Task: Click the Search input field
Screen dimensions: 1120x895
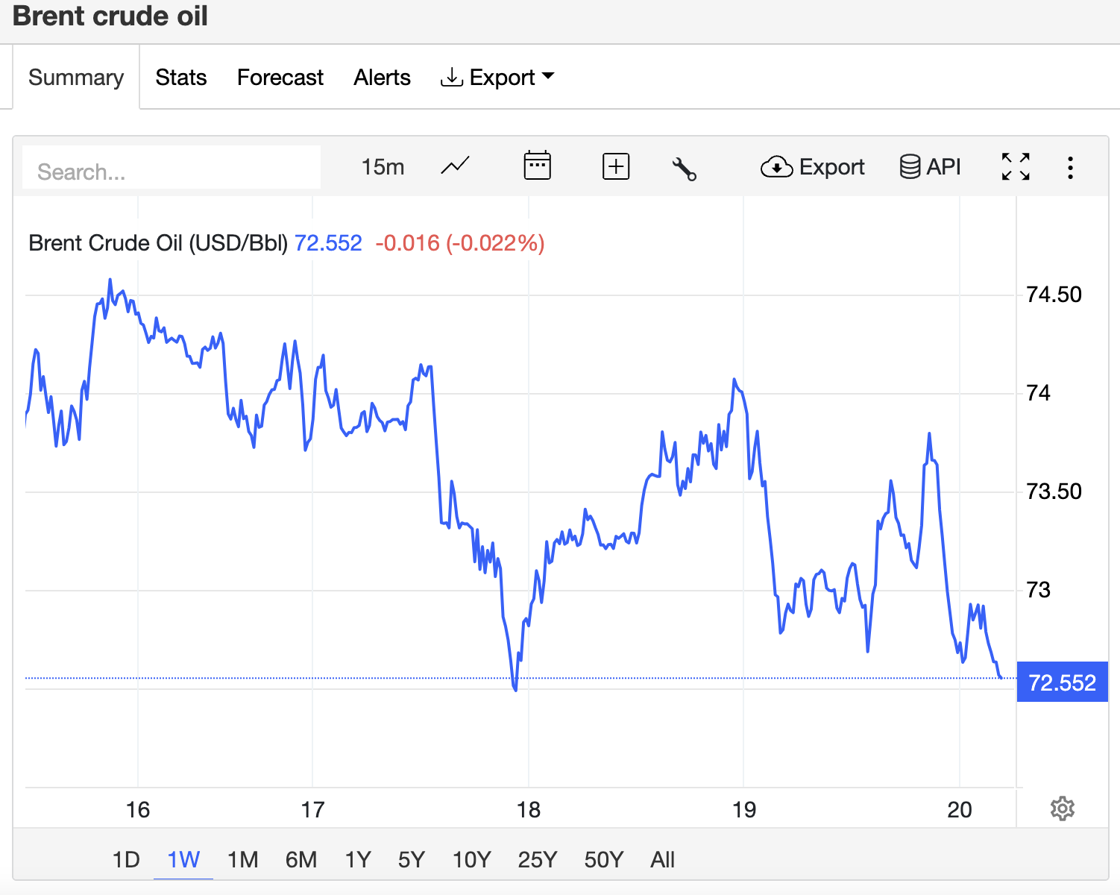Action: [172, 167]
